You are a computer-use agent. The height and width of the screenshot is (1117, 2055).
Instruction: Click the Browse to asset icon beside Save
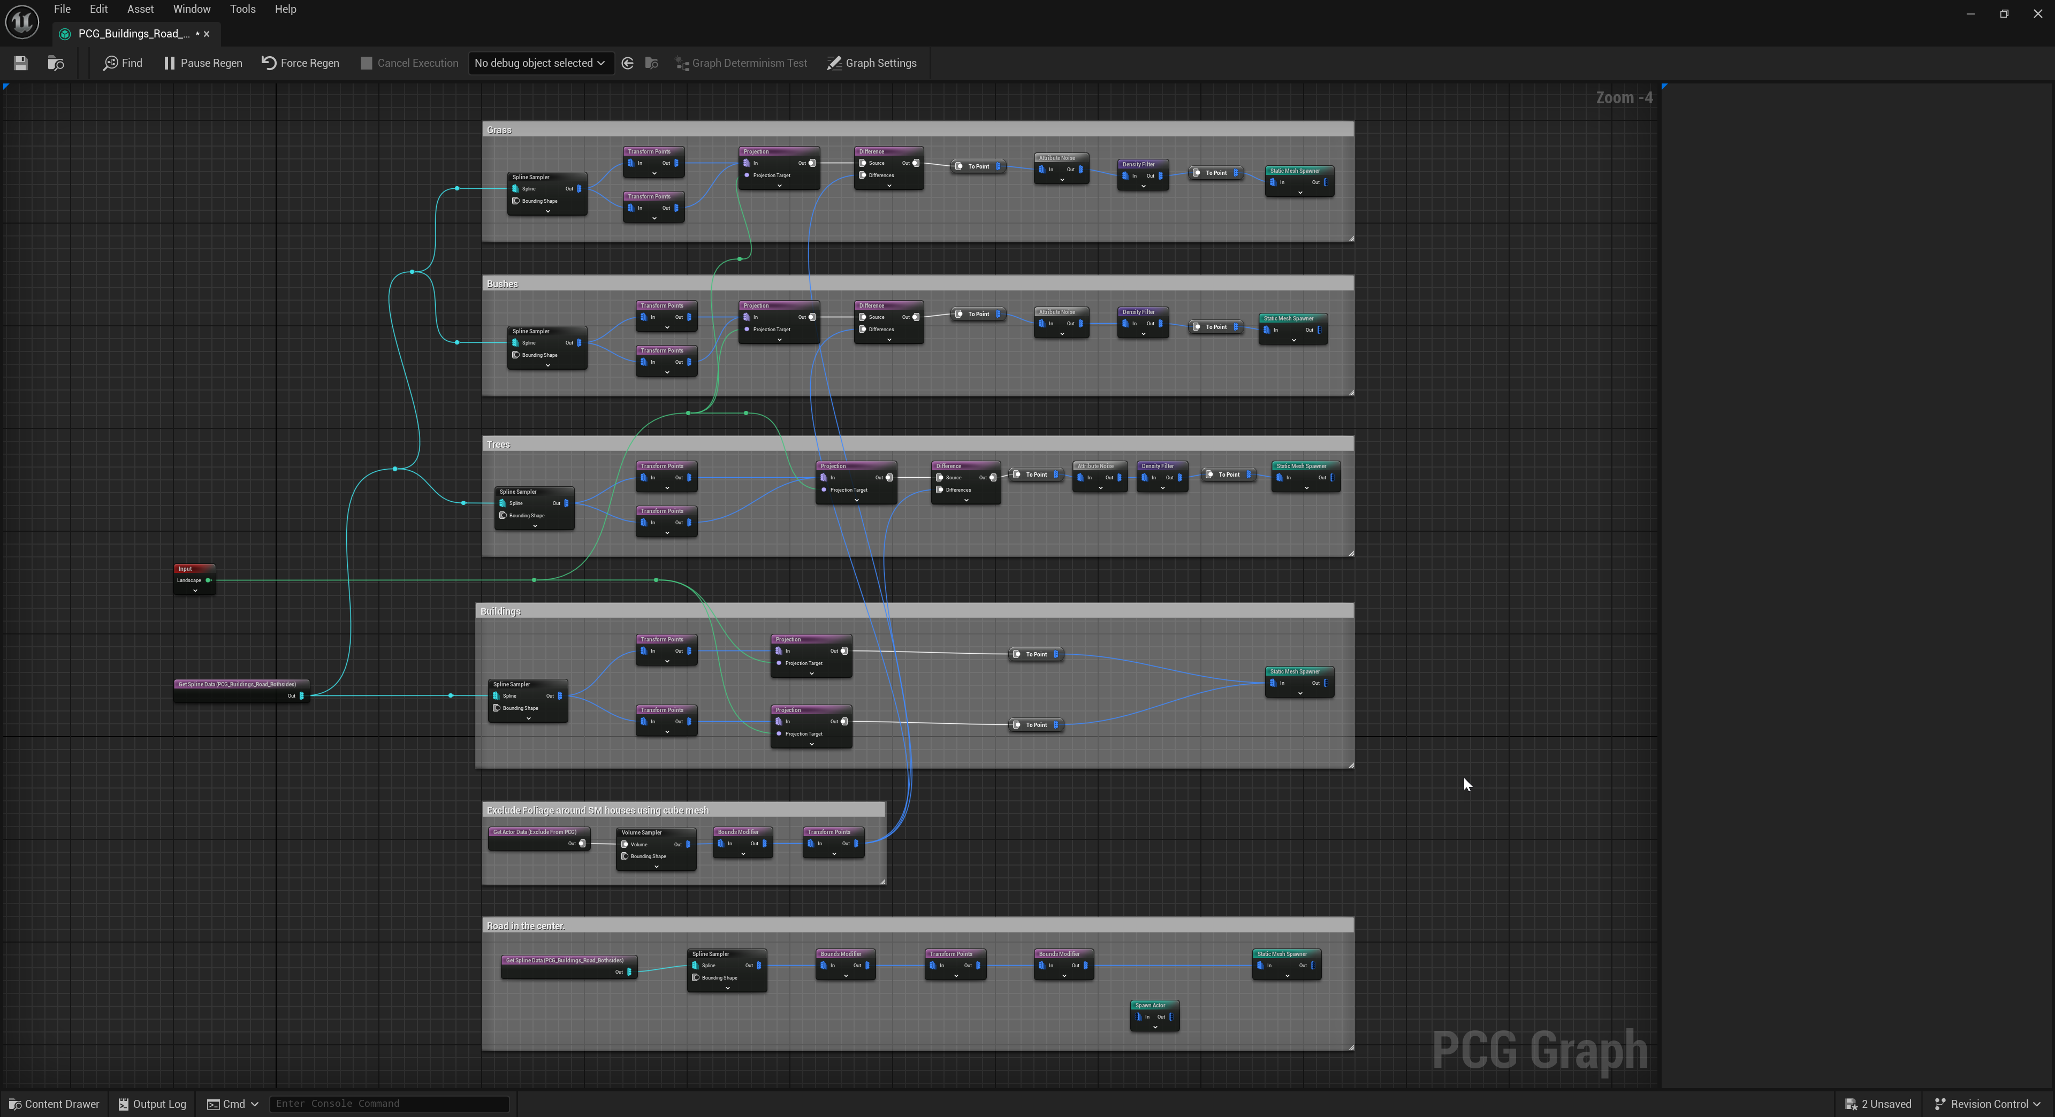56,63
